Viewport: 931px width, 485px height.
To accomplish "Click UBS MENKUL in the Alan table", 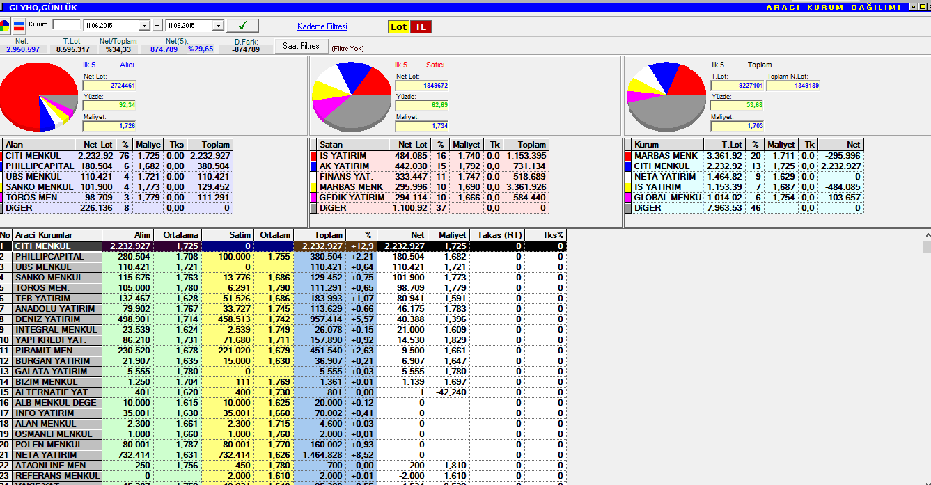I will pyautogui.click(x=33, y=177).
